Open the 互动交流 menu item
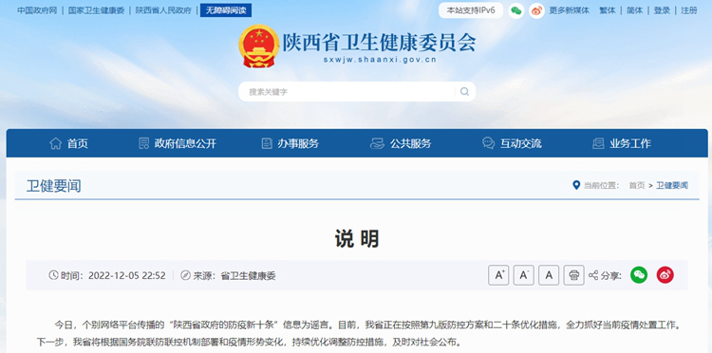Image resolution: width=712 pixels, height=353 pixels. [x=512, y=144]
